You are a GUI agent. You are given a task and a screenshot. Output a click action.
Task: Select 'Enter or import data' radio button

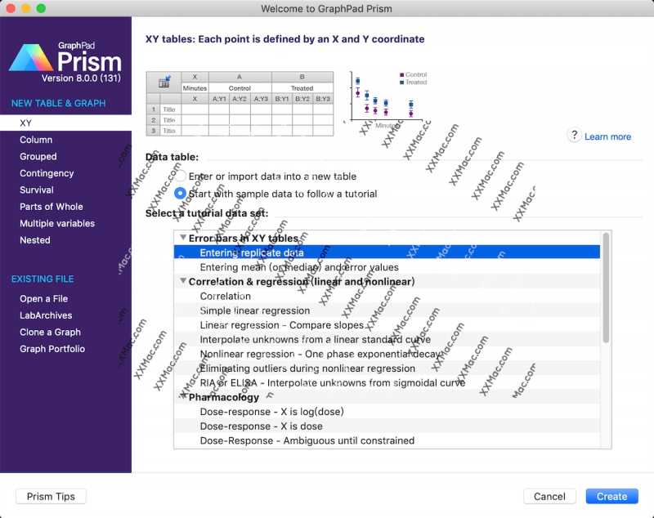181,176
